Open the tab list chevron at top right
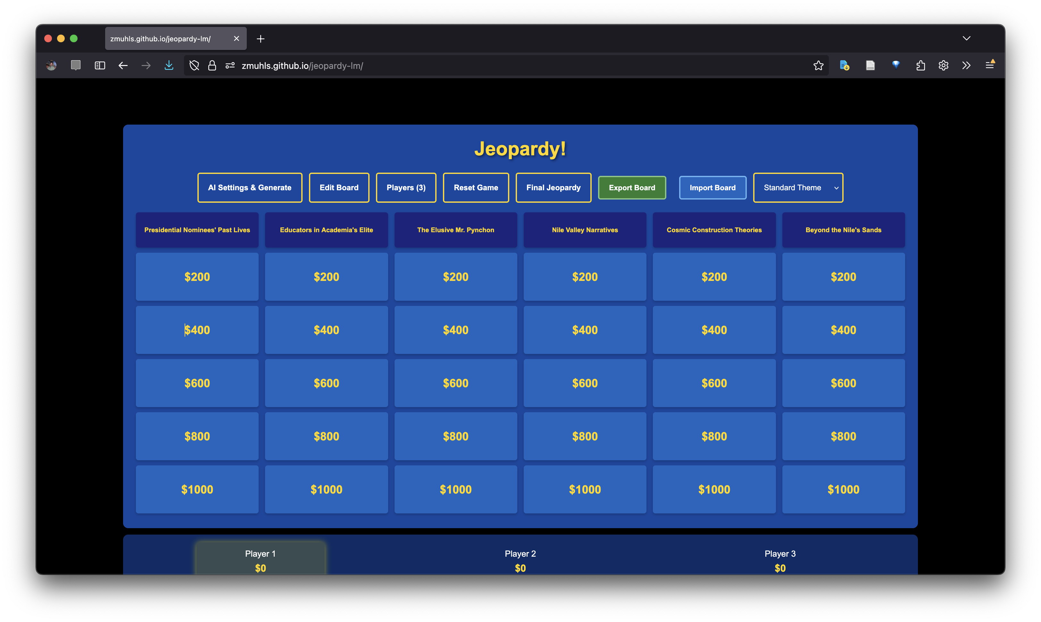Image resolution: width=1041 pixels, height=622 pixels. tap(967, 38)
